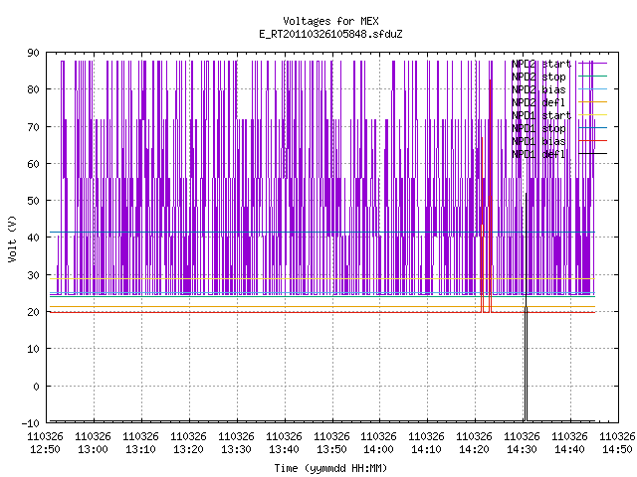This screenshot has height=477, width=637.
Task: Click the chart title 'Voltages for MEX'
Action: [x=330, y=21]
